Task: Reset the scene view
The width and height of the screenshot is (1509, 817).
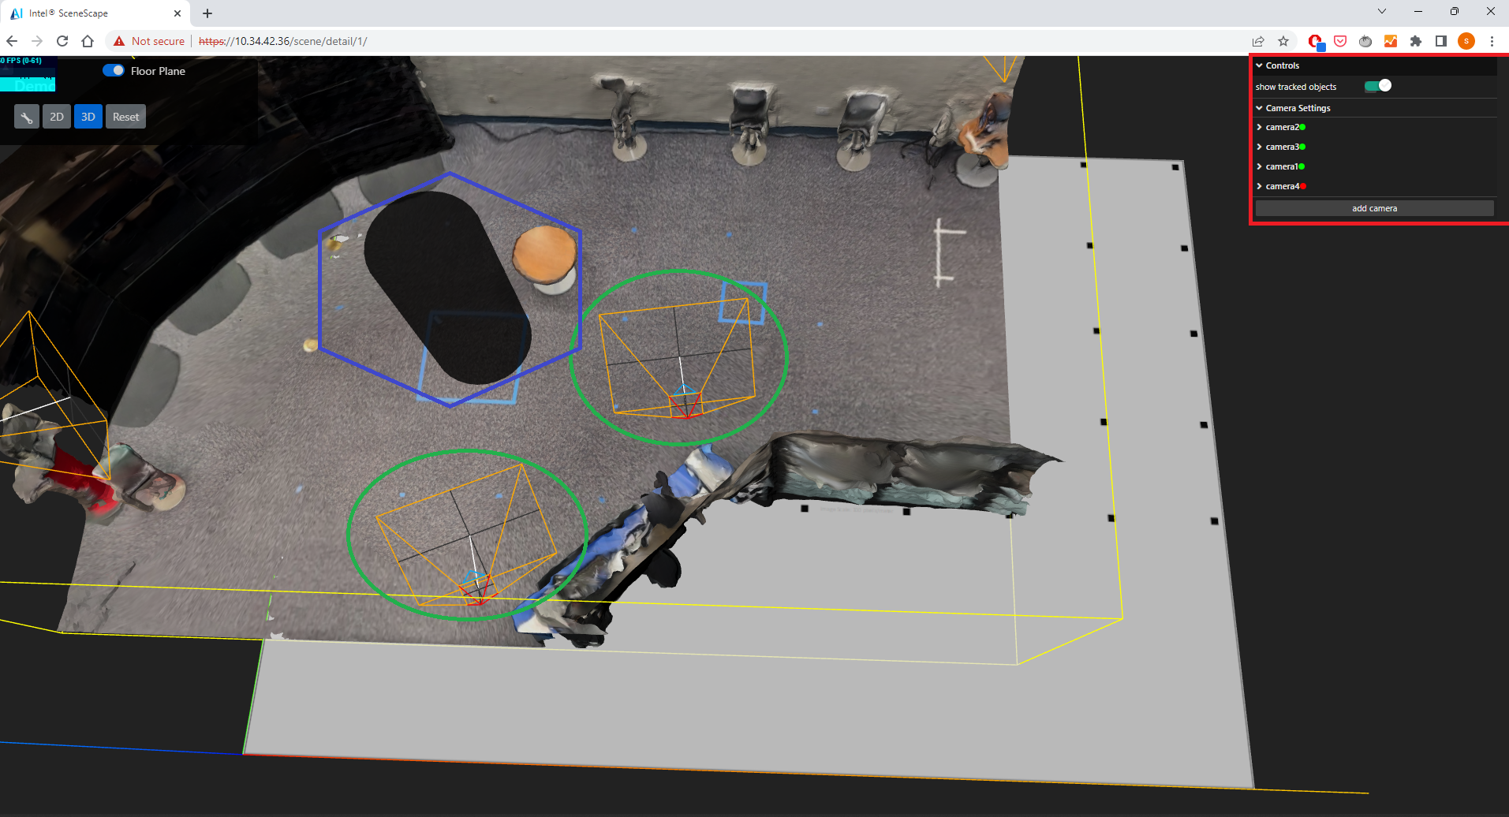Action: pos(125,116)
